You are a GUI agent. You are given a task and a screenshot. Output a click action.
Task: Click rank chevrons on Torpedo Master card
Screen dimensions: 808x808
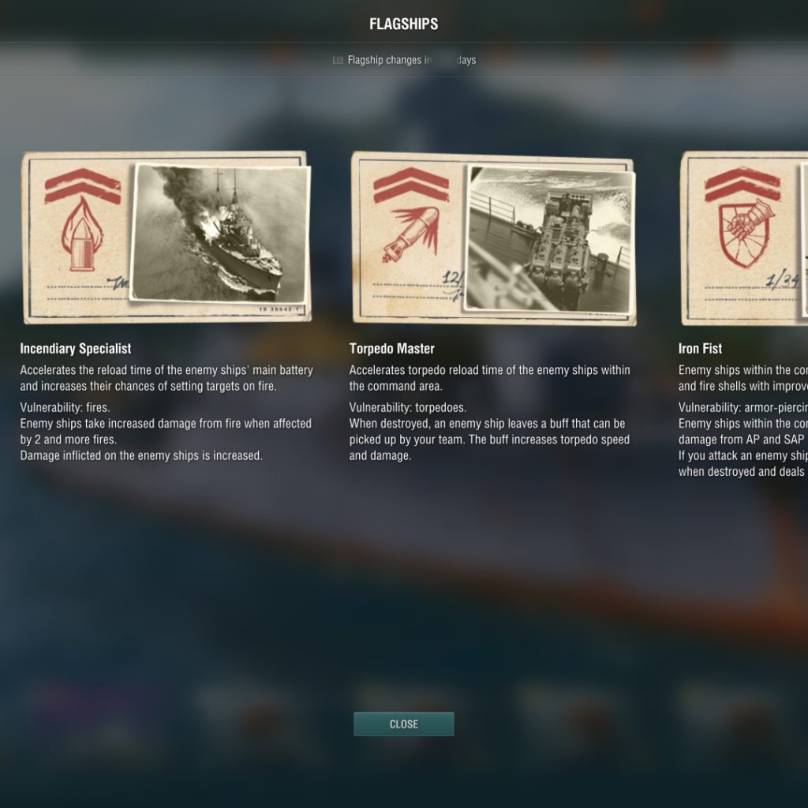tap(411, 185)
